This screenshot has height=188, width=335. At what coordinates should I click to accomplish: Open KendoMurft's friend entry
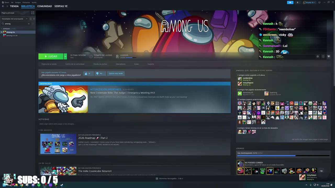245,93
